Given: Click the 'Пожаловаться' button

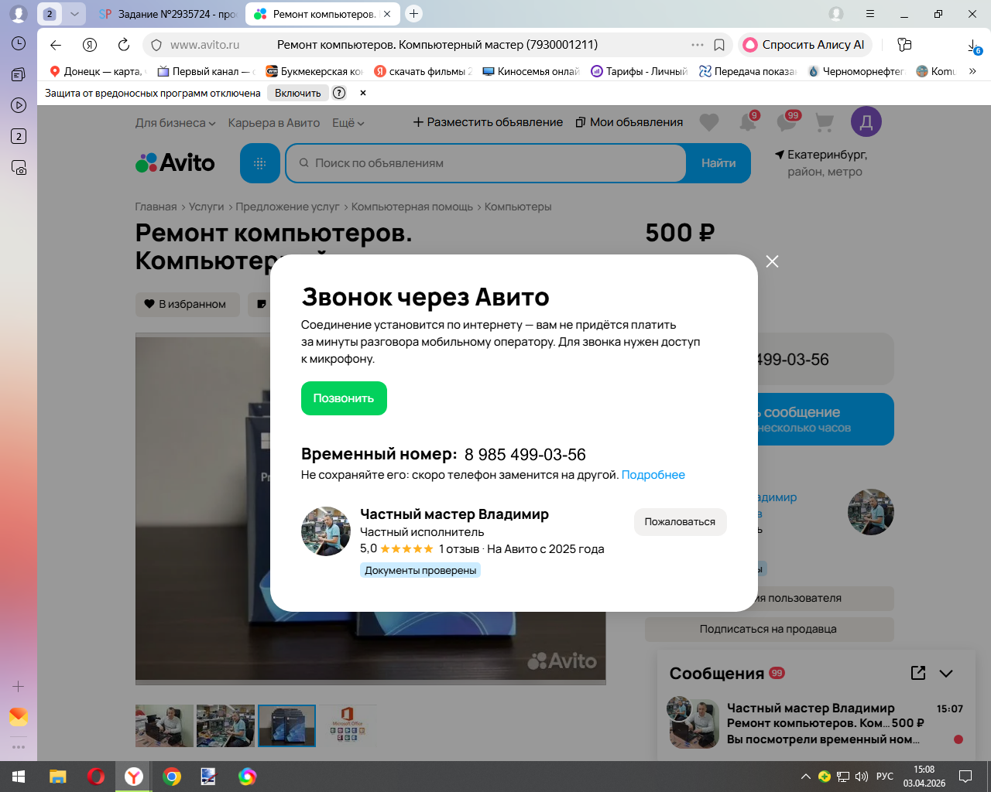Looking at the screenshot, I should coord(680,522).
